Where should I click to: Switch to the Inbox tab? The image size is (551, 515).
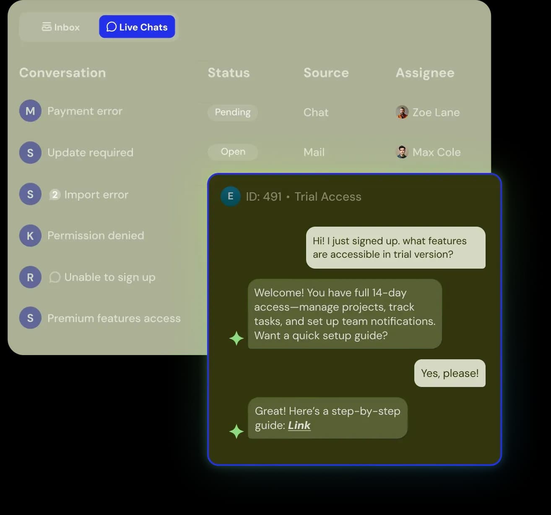tap(60, 27)
